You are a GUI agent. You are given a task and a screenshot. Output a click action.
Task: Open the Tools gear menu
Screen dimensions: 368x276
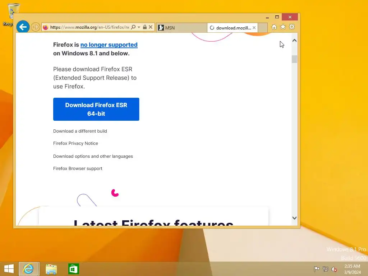(292, 27)
